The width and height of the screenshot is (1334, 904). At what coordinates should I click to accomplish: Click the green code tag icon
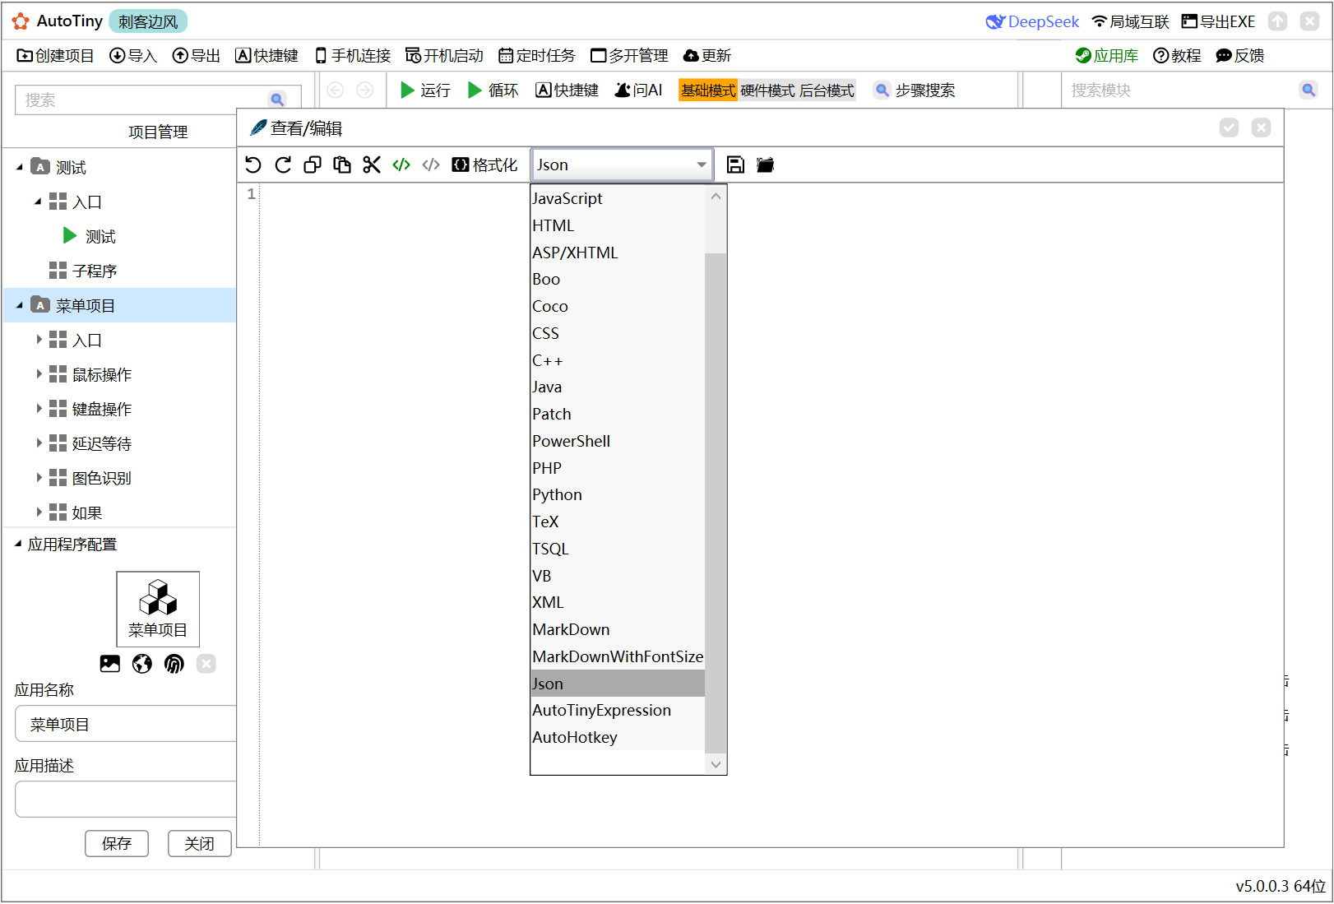click(x=401, y=165)
